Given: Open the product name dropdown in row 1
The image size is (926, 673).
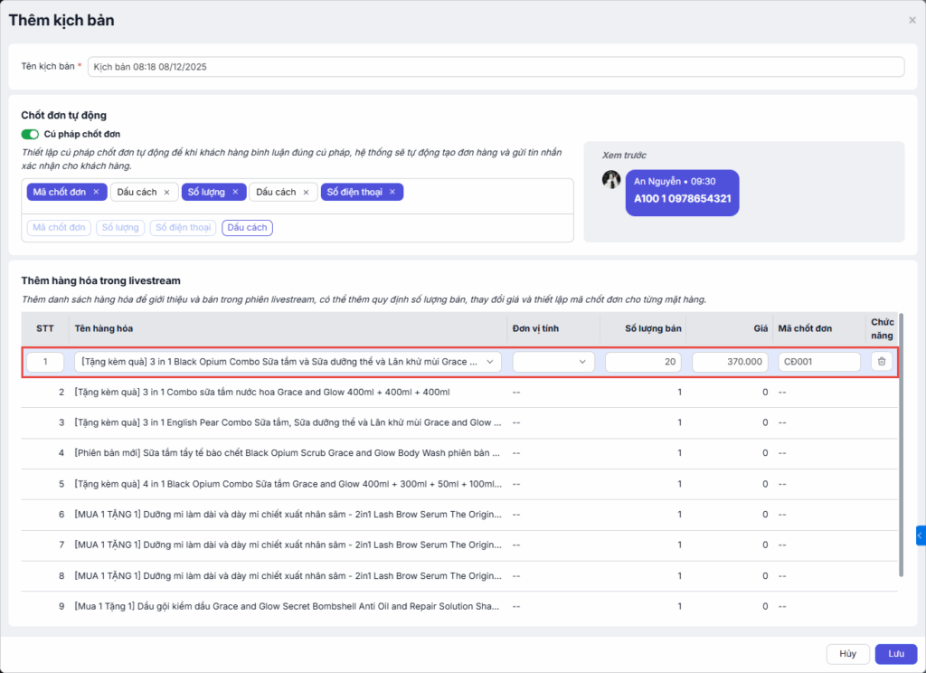Looking at the screenshot, I should click(491, 362).
